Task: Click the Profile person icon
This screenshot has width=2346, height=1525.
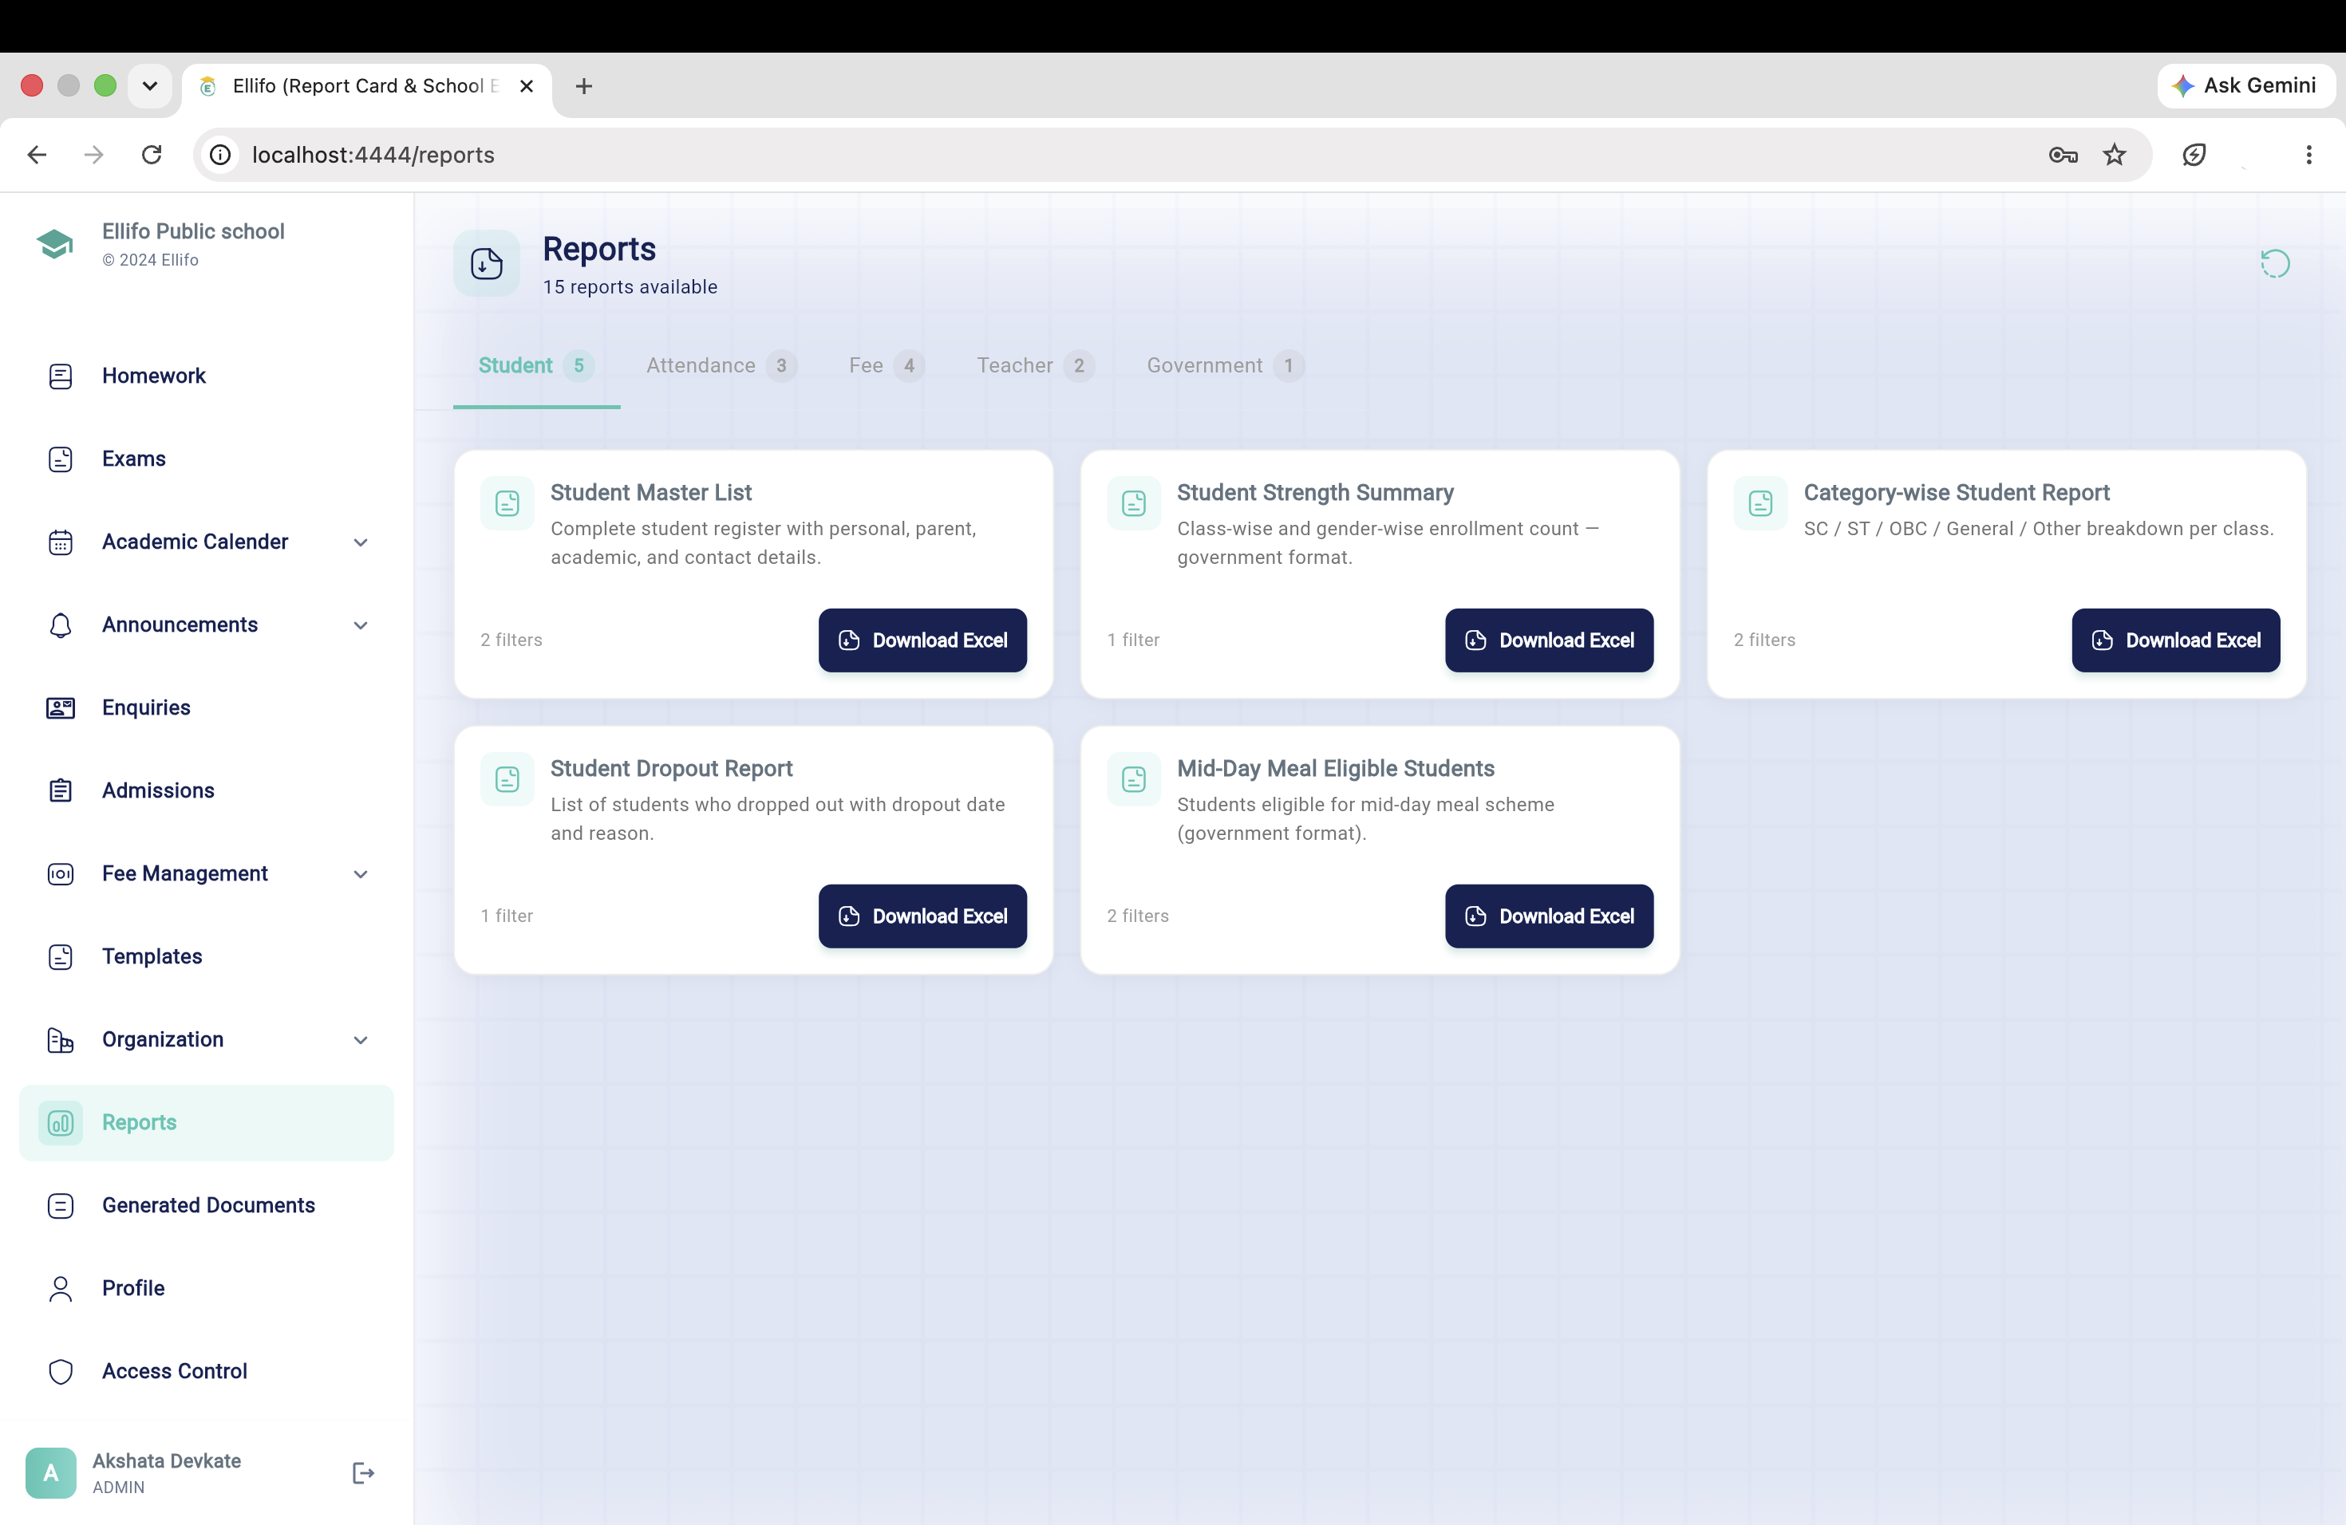Action: [60, 1289]
